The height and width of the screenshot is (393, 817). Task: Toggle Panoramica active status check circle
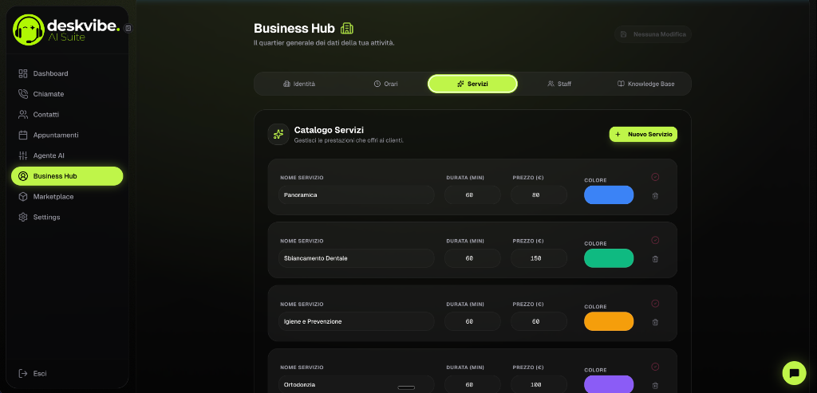655,177
